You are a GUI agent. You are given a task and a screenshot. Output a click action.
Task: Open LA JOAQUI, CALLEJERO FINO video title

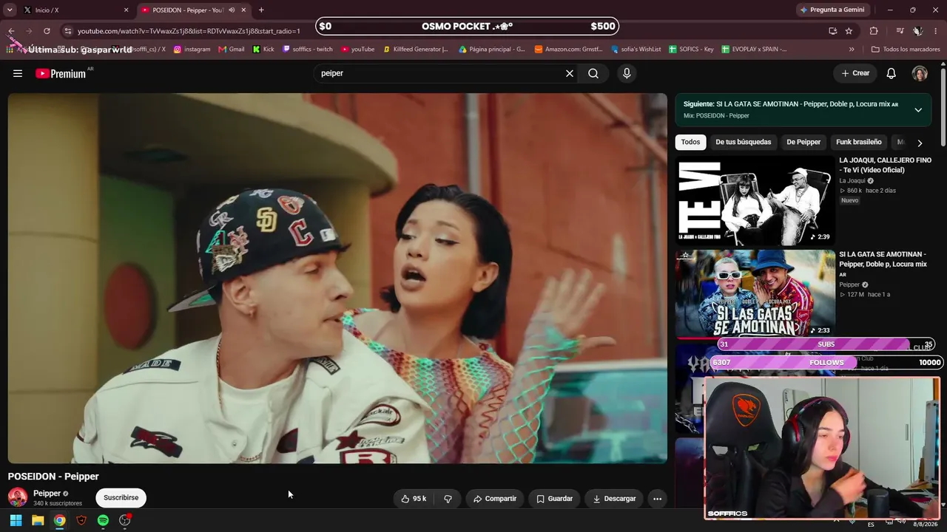point(885,165)
